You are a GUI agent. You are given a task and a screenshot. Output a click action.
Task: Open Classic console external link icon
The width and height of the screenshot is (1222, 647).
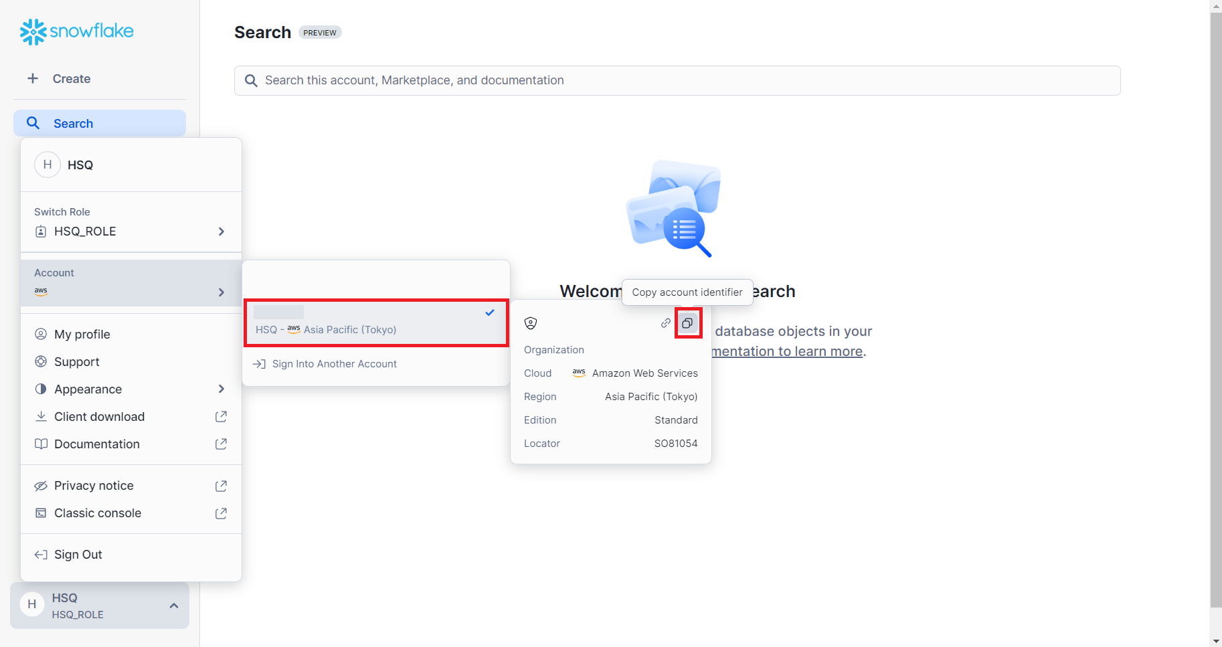(x=221, y=513)
